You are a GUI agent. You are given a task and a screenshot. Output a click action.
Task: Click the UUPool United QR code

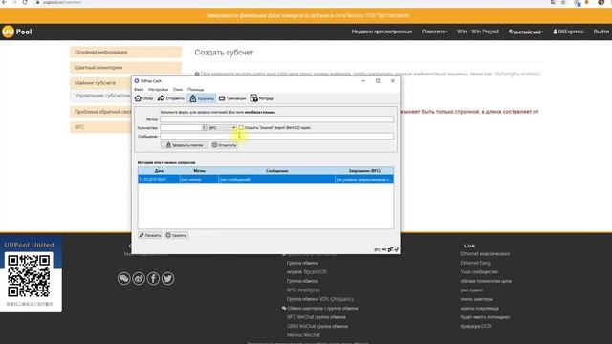pos(29,276)
